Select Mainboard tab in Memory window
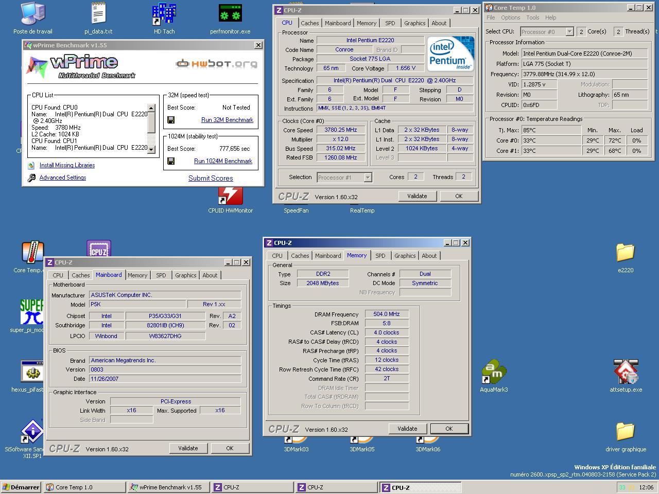Screen dimensions: 659x494 [328, 256]
